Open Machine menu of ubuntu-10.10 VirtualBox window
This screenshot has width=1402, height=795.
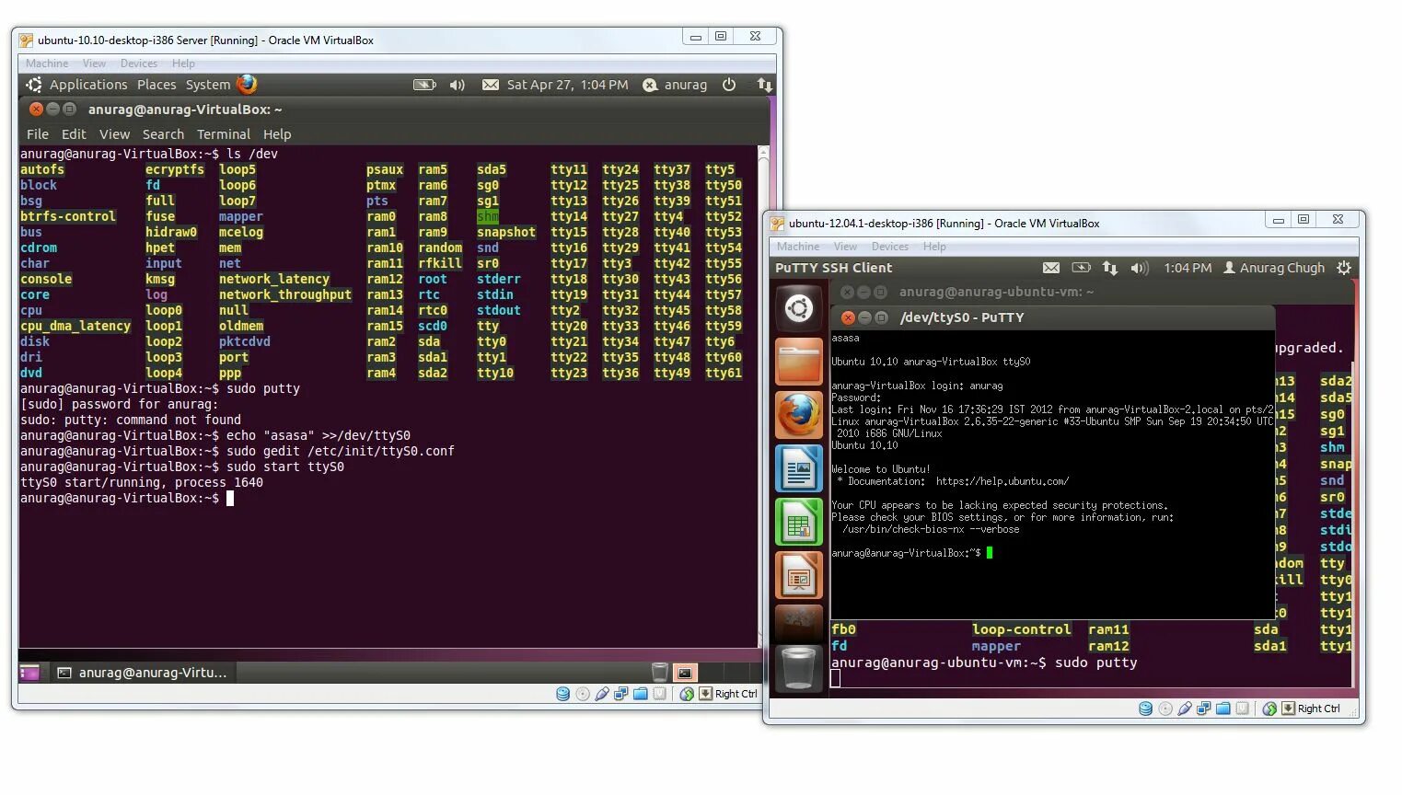47,63
